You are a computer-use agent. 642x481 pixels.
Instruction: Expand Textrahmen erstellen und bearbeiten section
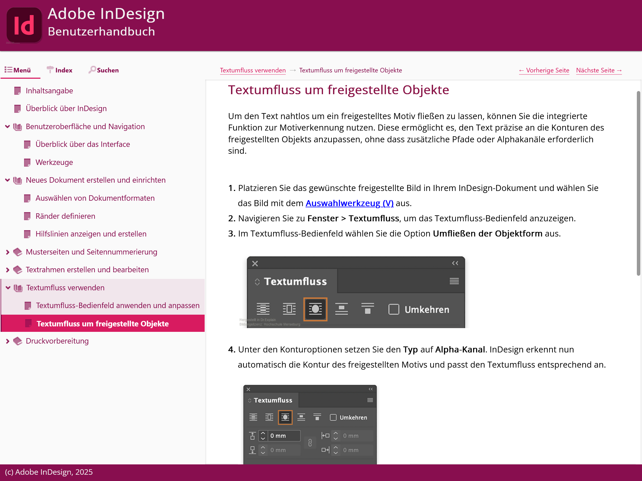[7, 270]
